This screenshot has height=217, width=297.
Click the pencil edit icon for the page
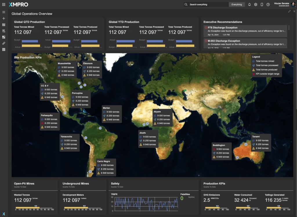289,11
